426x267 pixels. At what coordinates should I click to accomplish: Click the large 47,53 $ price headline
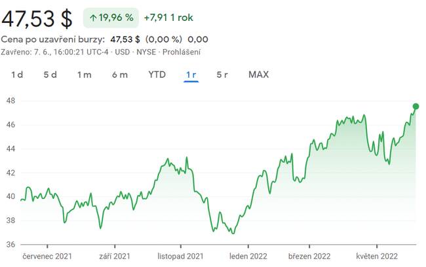[x=37, y=18]
